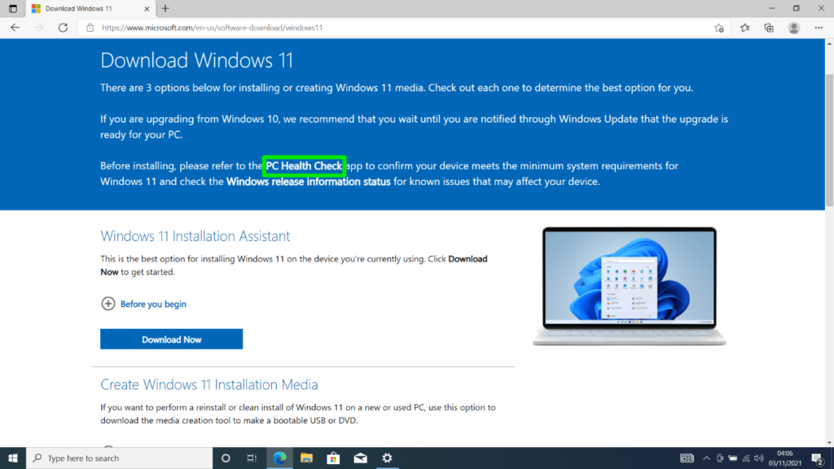Open Collections in Edge
Image resolution: width=834 pixels, height=469 pixels.
pos(768,27)
